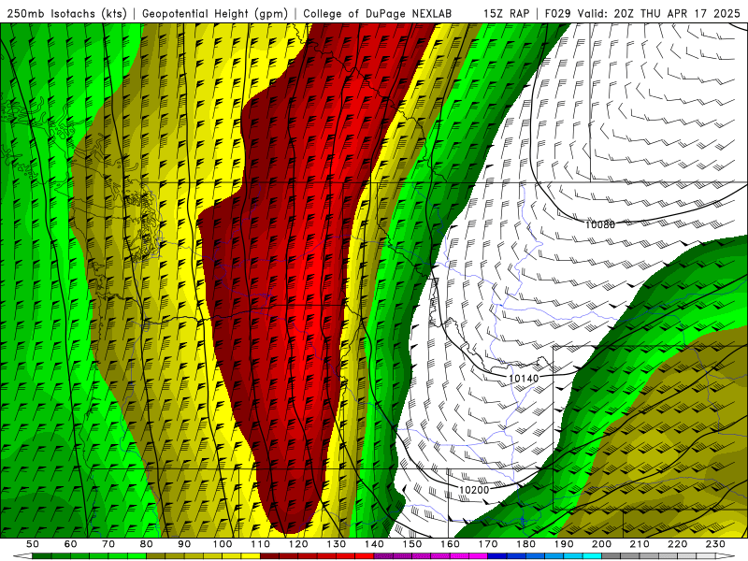Click the legend value 90
Image resolution: width=748 pixels, height=561 pixels.
(x=184, y=544)
